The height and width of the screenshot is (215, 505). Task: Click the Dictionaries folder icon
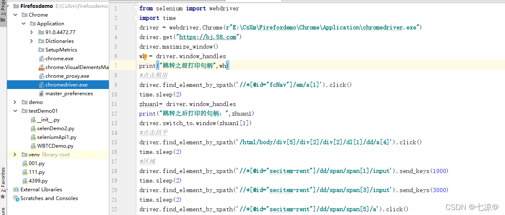click(41, 41)
